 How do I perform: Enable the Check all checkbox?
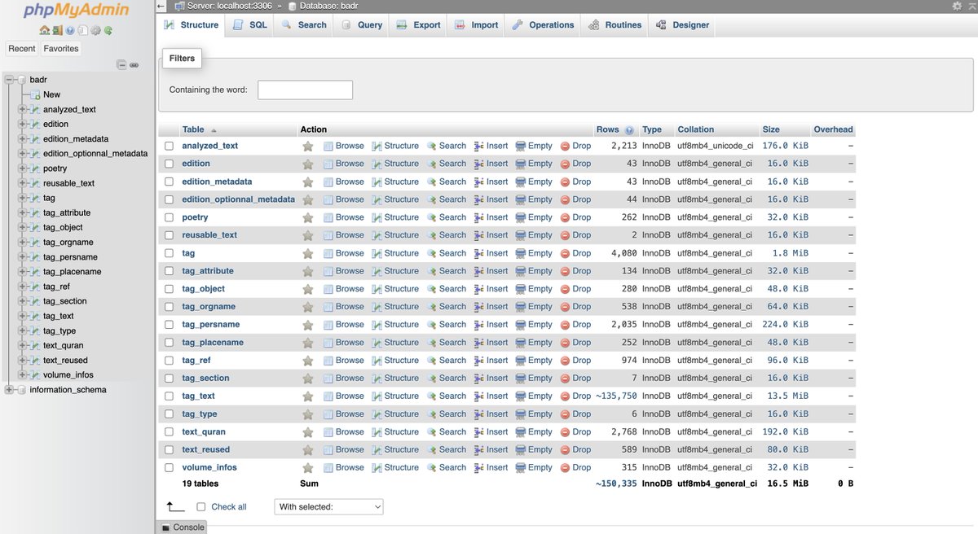click(201, 506)
